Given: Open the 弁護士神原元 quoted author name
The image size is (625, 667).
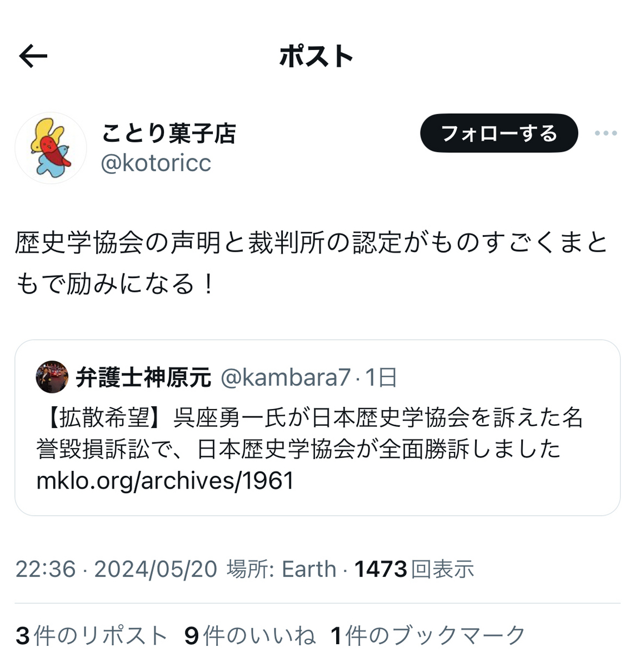Looking at the screenshot, I should click(x=143, y=378).
